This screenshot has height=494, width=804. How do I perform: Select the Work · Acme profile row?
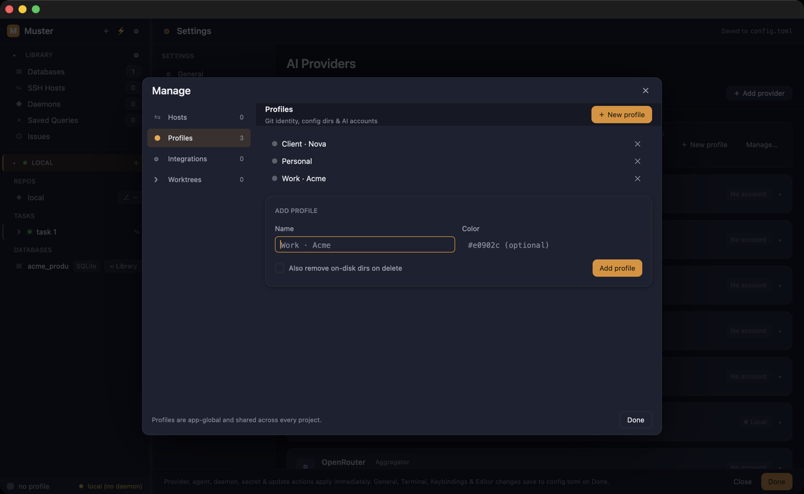(x=458, y=179)
